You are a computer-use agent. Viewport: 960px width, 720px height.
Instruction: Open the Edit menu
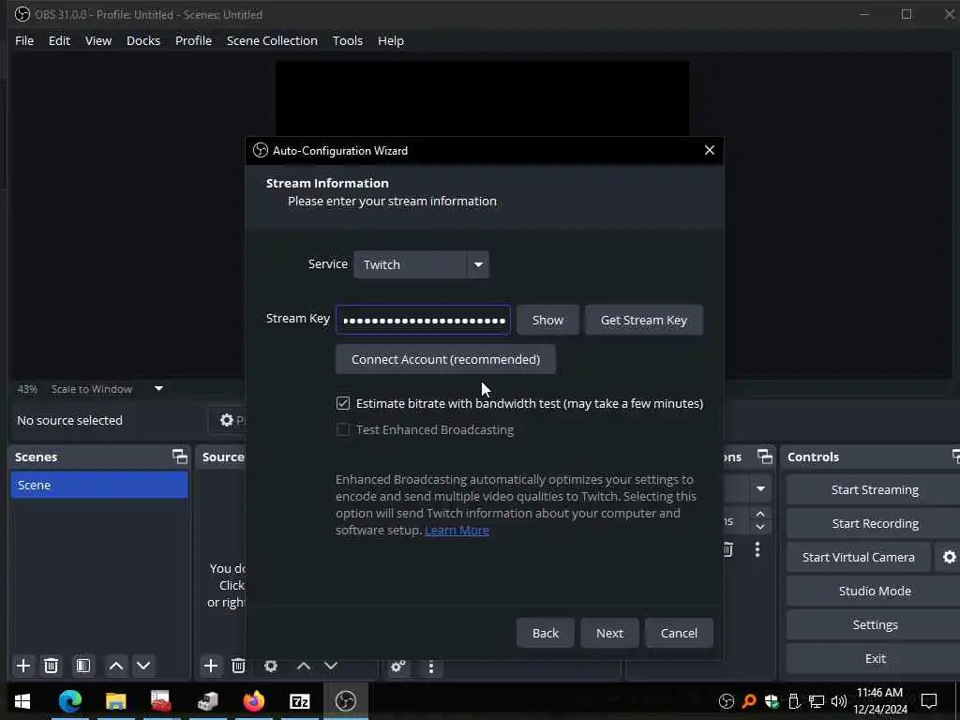pyautogui.click(x=59, y=40)
